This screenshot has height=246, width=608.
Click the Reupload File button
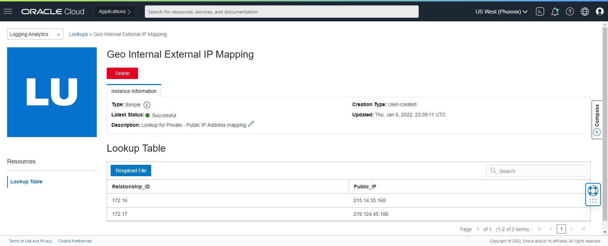[131, 171]
